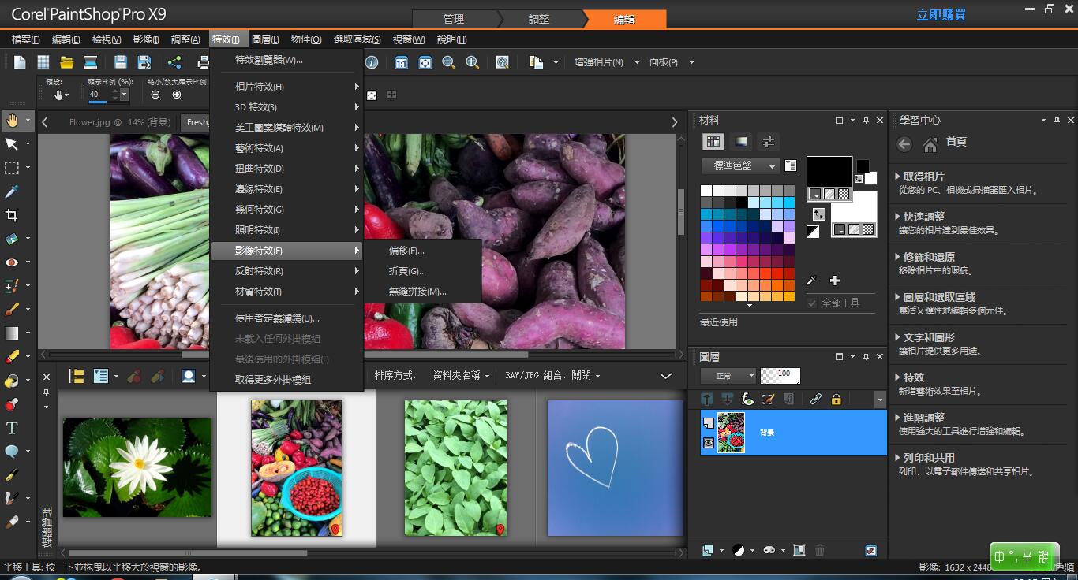Viewport: 1078px width, 580px height.
Task: Go to Learning Center home icon
Action: coord(930,144)
